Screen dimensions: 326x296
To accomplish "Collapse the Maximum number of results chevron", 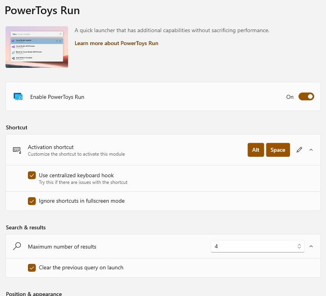I will (311, 246).
